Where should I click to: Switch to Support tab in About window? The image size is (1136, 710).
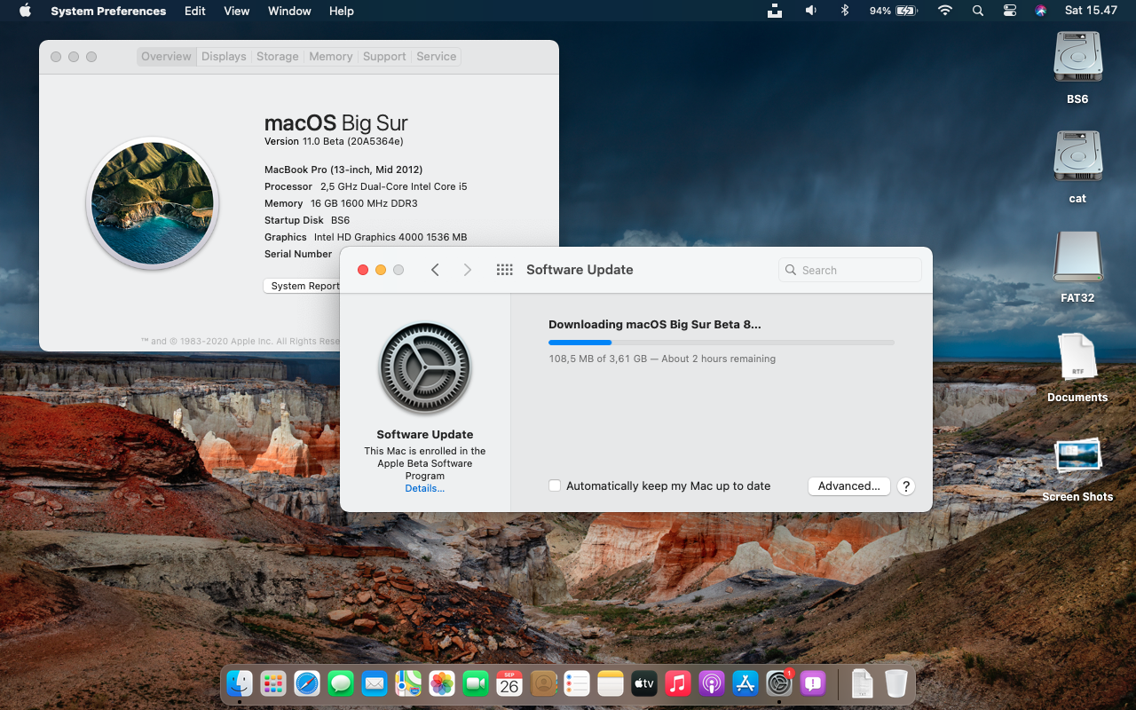click(384, 56)
